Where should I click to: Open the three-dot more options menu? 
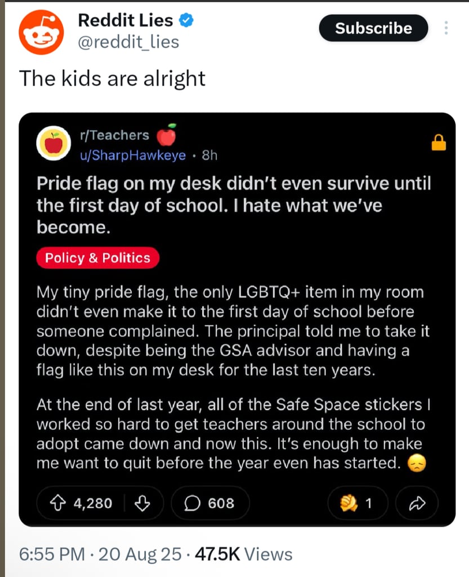tap(446, 28)
